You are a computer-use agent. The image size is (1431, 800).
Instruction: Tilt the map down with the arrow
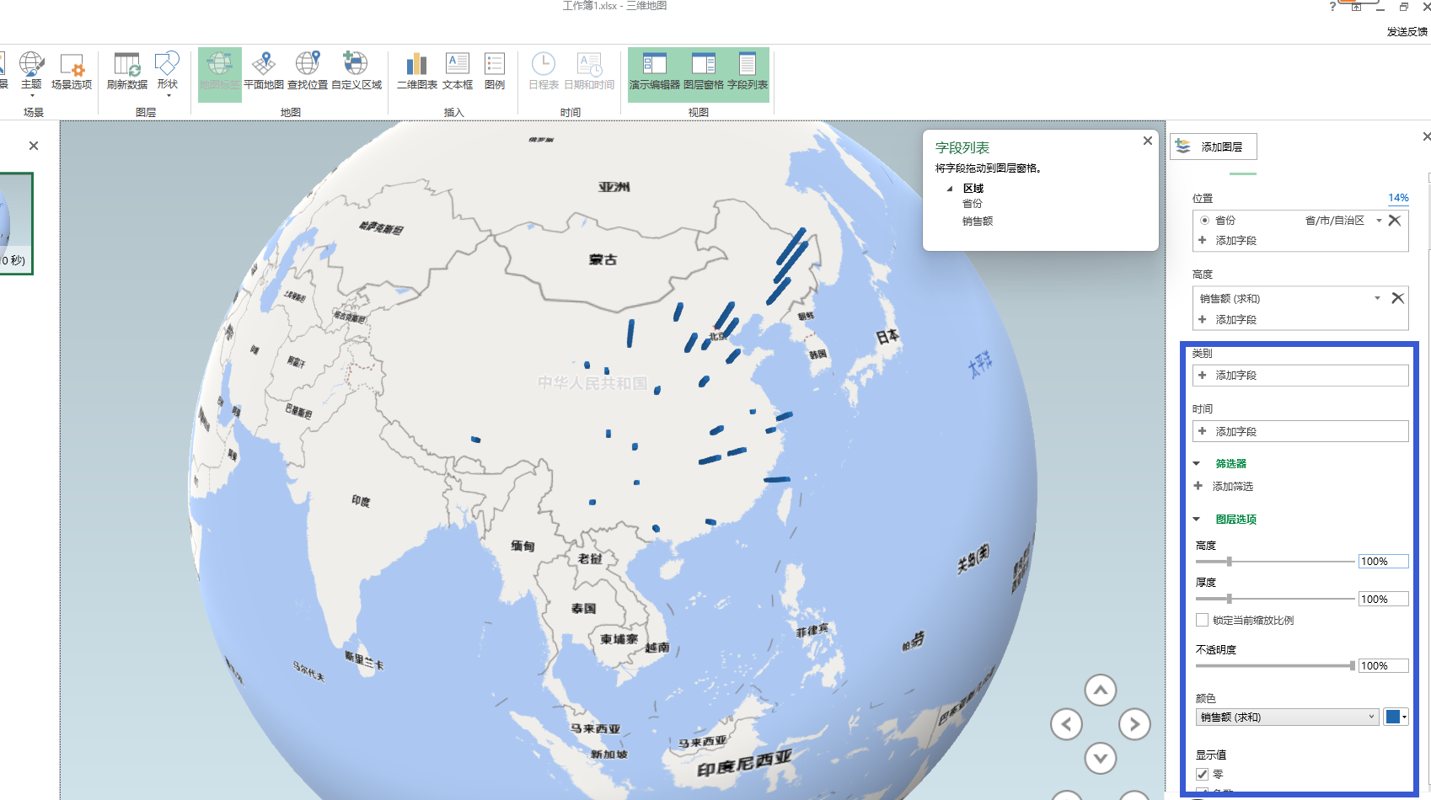[1101, 758]
